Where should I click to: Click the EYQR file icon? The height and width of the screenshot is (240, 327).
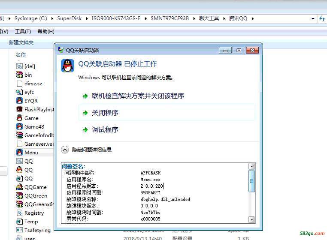click(19, 101)
